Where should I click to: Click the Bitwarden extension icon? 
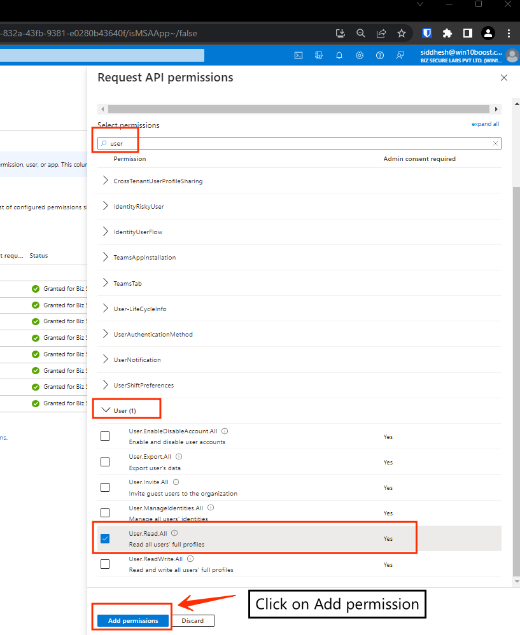[x=427, y=33]
